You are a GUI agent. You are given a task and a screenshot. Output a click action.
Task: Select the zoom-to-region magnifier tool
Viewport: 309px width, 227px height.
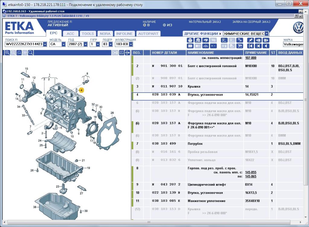(x=19, y=53)
